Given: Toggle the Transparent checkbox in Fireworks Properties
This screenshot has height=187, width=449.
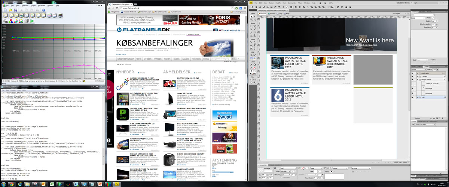Looking at the screenshot, I should pos(281,177).
